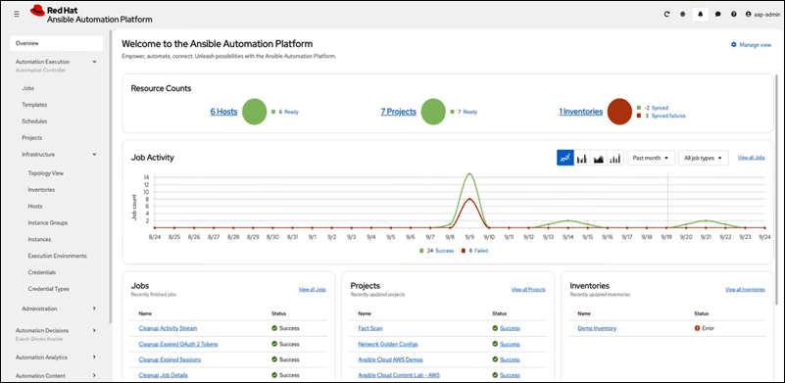This screenshot has width=785, height=383.
Task: Select the bar chart view icon
Action: pyautogui.click(x=582, y=158)
